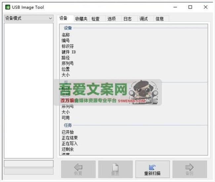The height and width of the screenshot is (182, 215).
Task: Select the 路径 label
Action: [66, 58]
